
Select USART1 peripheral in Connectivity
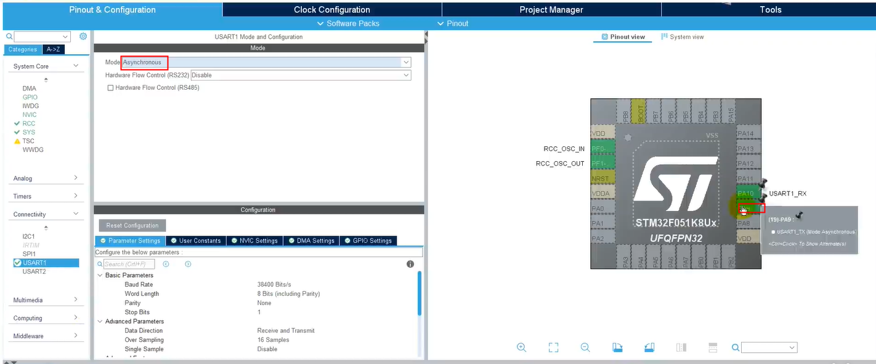[x=46, y=263]
